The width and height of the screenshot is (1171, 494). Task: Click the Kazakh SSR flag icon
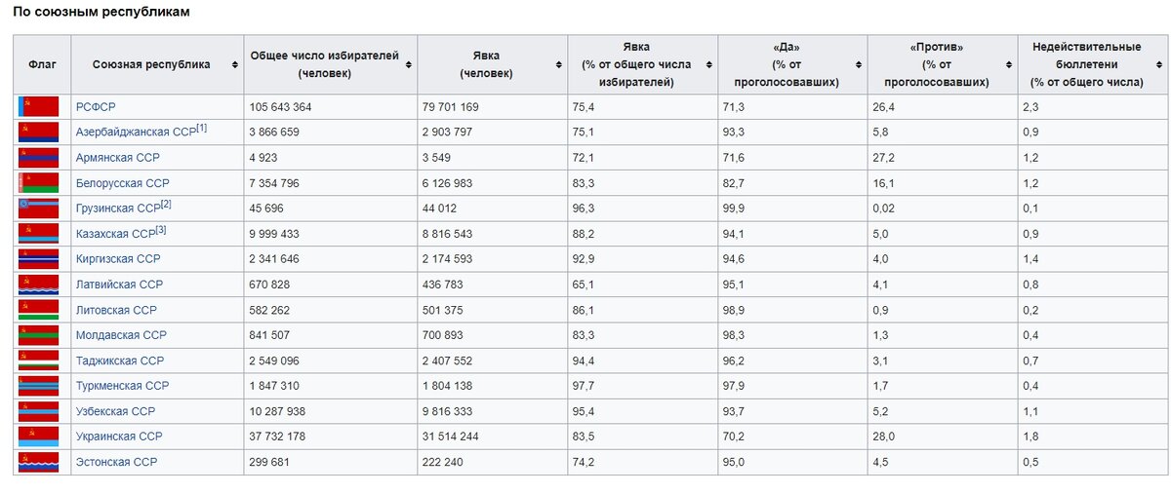pos(39,234)
